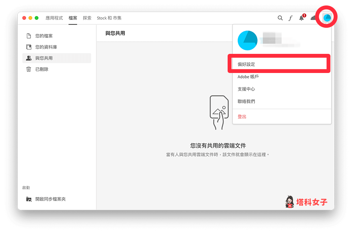Click the cloud sync status icon

313,18
